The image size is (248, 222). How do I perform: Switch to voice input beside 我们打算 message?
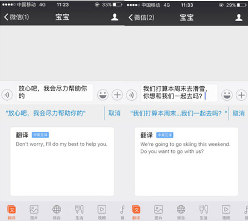pos(131,95)
